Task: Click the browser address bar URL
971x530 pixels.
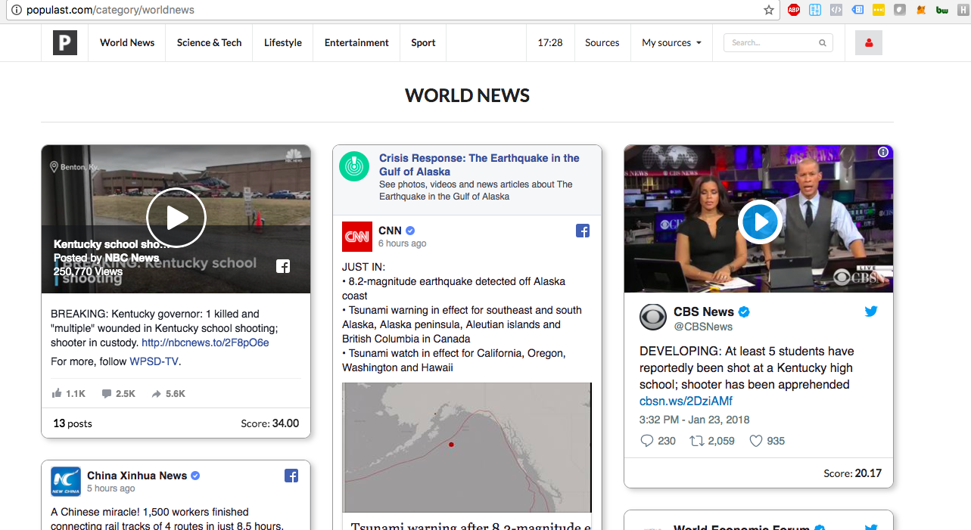Action: coord(110,10)
